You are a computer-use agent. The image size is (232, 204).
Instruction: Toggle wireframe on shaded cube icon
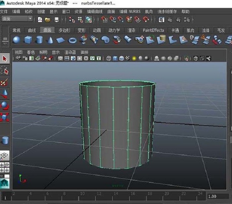tap(122, 59)
